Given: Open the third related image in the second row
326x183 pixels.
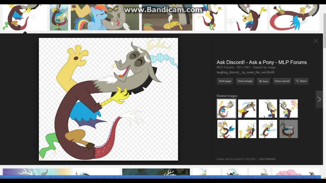Looking at the screenshot, I should 268,129.
